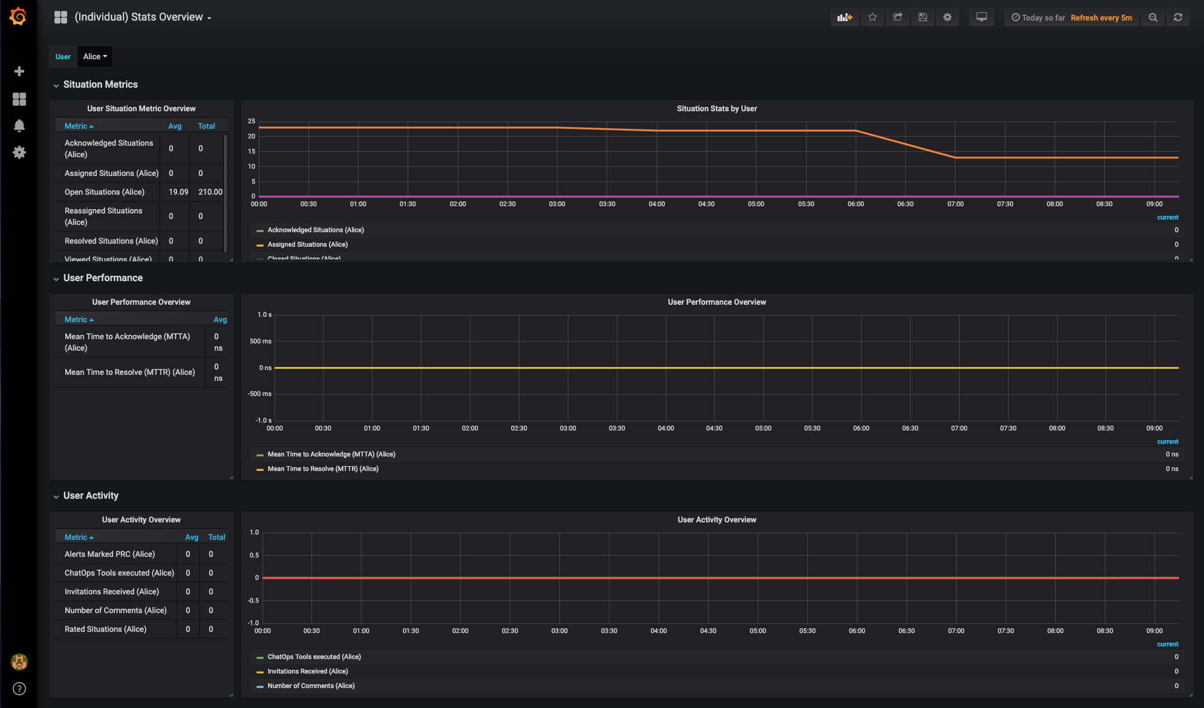The width and height of the screenshot is (1204, 708).
Task: Open Alerting bell icon
Action: pyautogui.click(x=19, y=126)
